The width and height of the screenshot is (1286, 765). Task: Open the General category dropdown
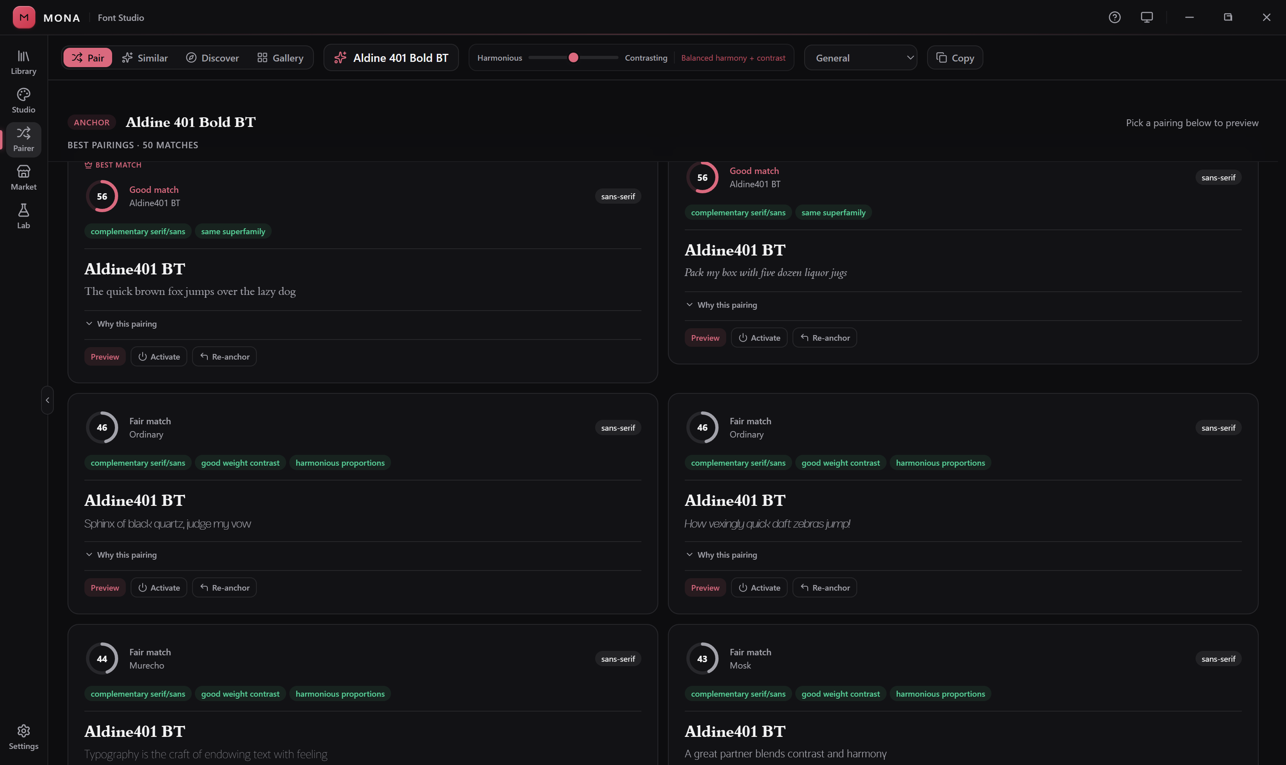860,58
